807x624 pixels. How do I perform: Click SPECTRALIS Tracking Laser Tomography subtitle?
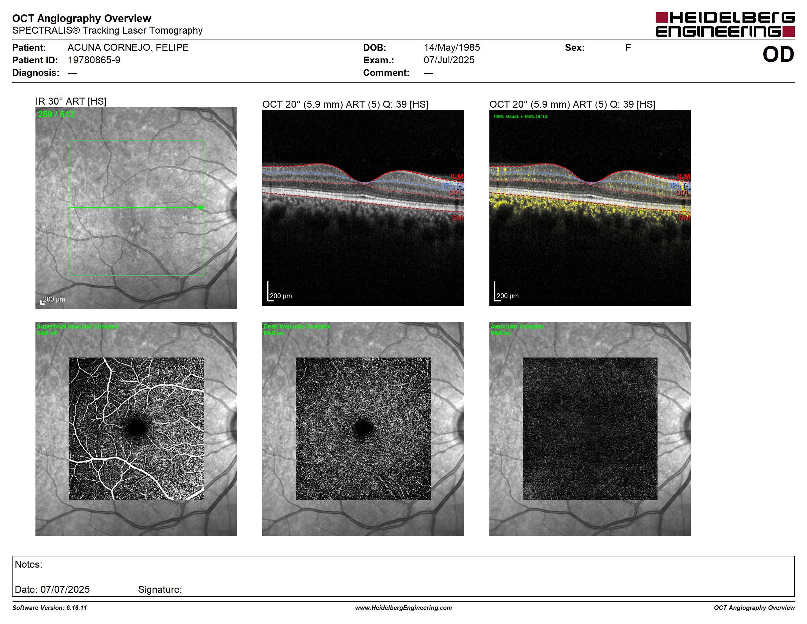pyautogui.click(x=107, y=30)
